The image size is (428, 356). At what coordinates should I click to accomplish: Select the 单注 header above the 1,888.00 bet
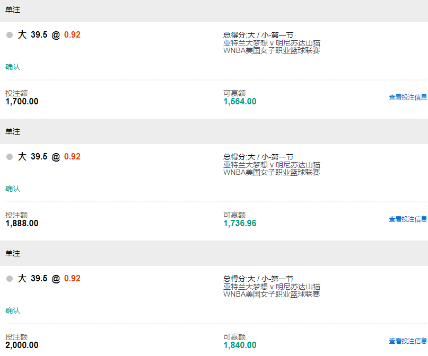[x=13, y=131]
